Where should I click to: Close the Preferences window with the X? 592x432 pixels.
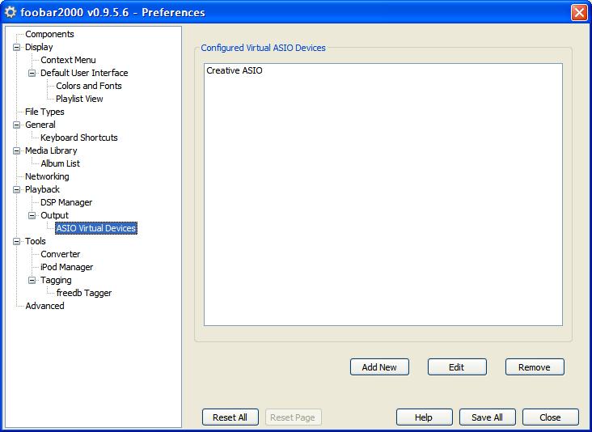(578, 12)
